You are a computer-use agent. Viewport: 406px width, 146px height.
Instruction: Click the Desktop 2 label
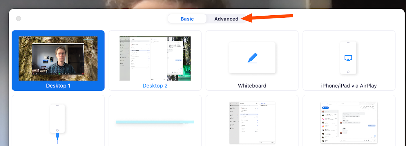click(155, 86)
